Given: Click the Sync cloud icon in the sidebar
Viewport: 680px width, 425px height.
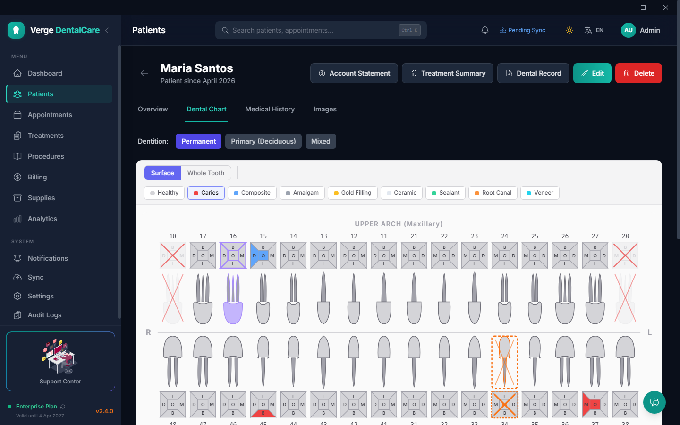Looking at the screenshot, I should 17,277.
